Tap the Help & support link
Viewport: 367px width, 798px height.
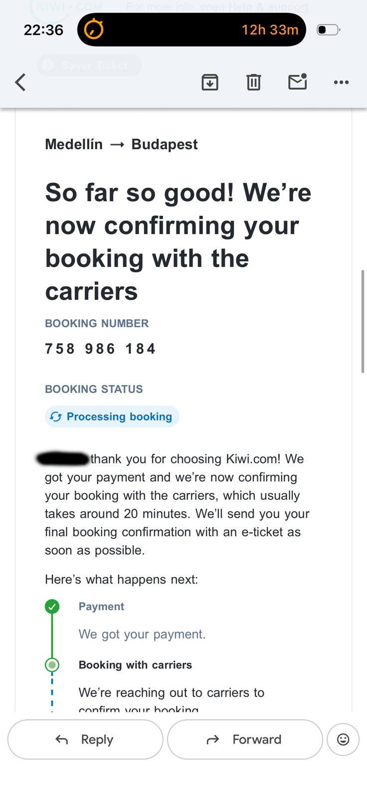268,7
